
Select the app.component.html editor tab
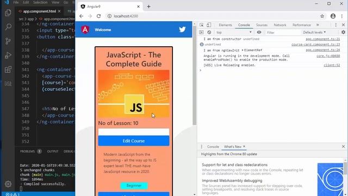coord(39,11)
